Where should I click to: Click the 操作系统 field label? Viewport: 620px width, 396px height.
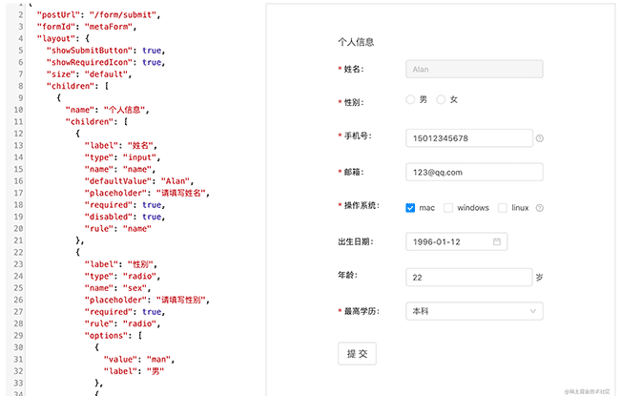pyautogui.click(x=362, y=205)
